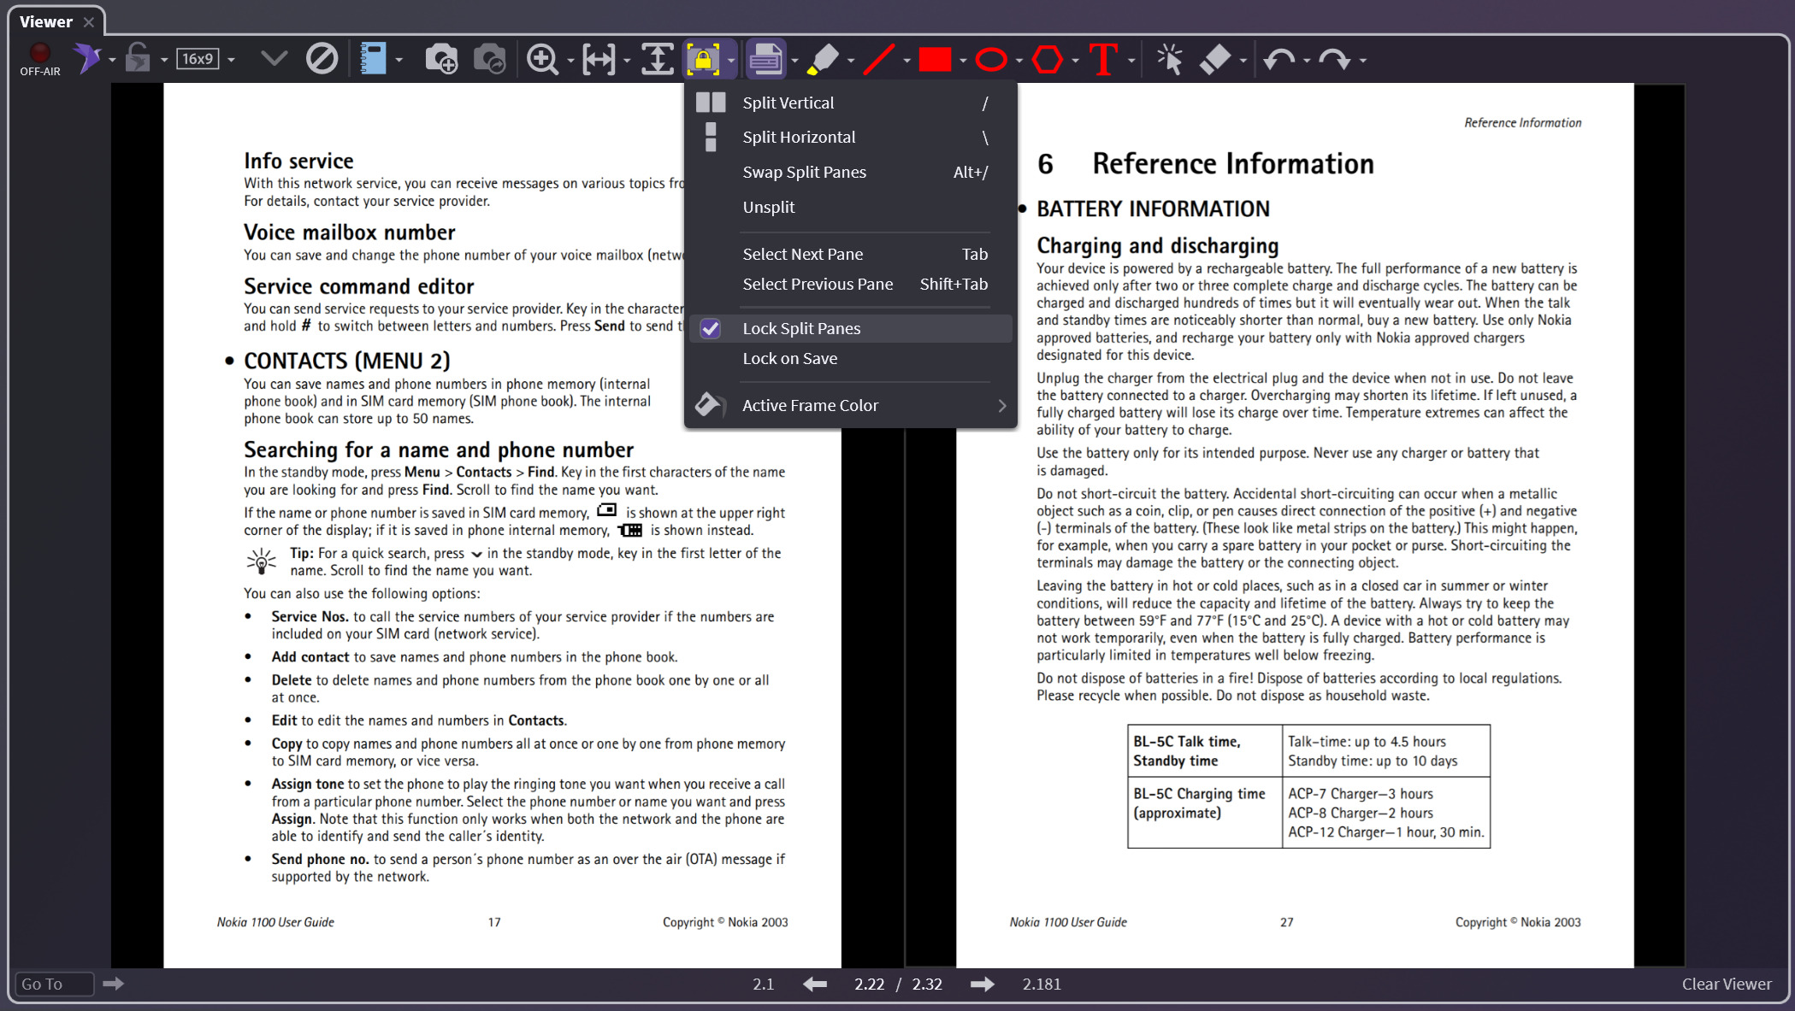Select the red line drawing tool
Viewport: 1795px width, 1011px height.
(878, 59)
